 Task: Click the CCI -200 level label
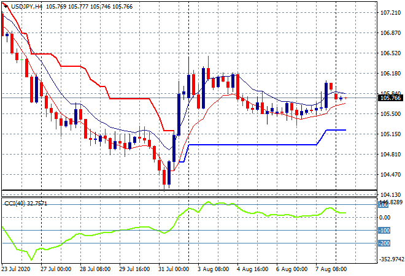tap(384, 243)
